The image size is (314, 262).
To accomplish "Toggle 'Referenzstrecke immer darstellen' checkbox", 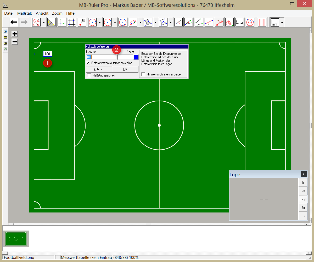I will [88, 63].
